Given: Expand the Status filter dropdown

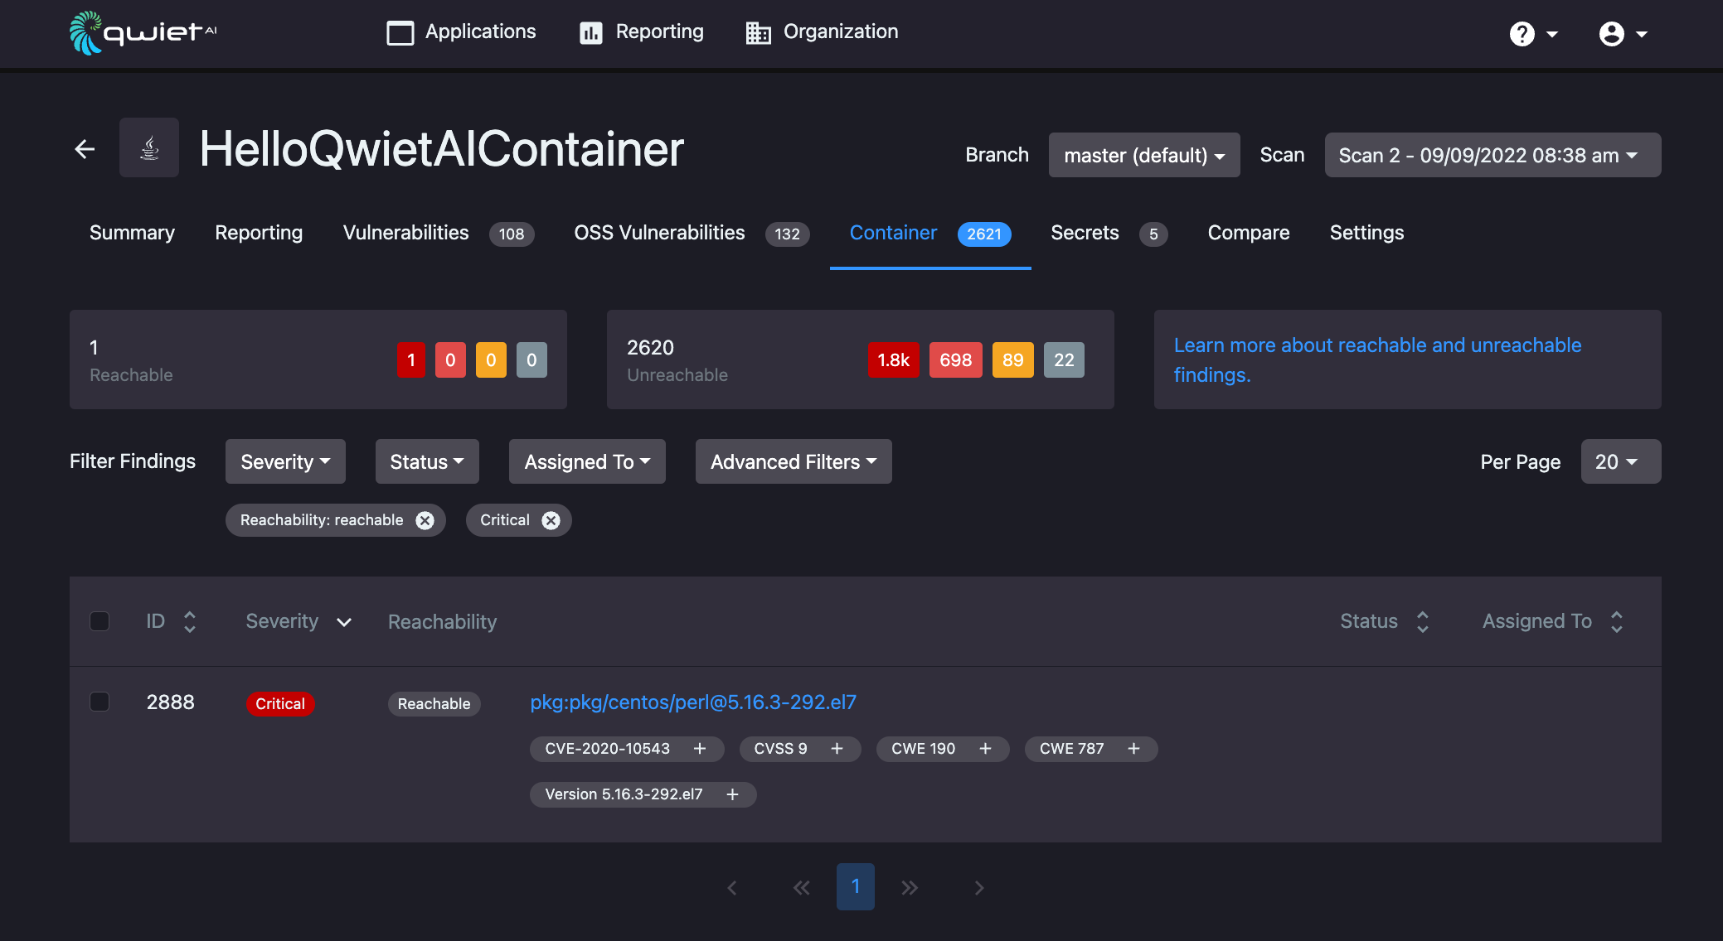Looking at the screenshot, I should tap(427, 461).
